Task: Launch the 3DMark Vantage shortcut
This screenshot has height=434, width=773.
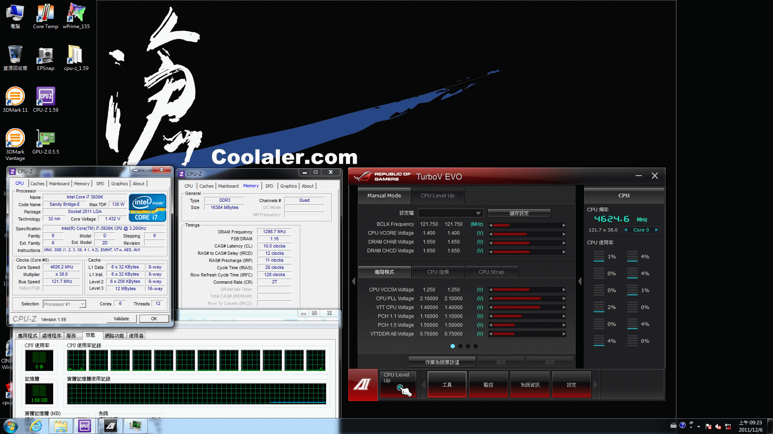Action: coord(15,145)
